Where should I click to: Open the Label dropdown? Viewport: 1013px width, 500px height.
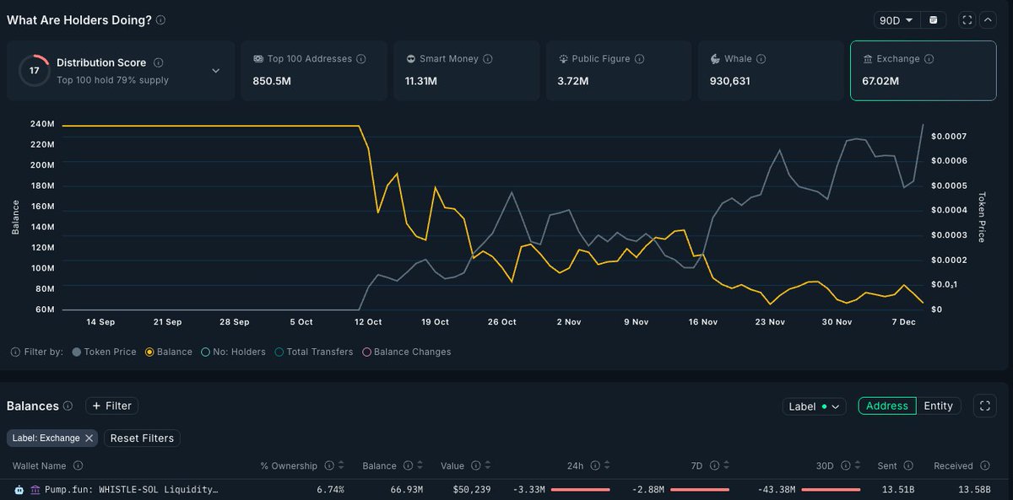point(814,406)
